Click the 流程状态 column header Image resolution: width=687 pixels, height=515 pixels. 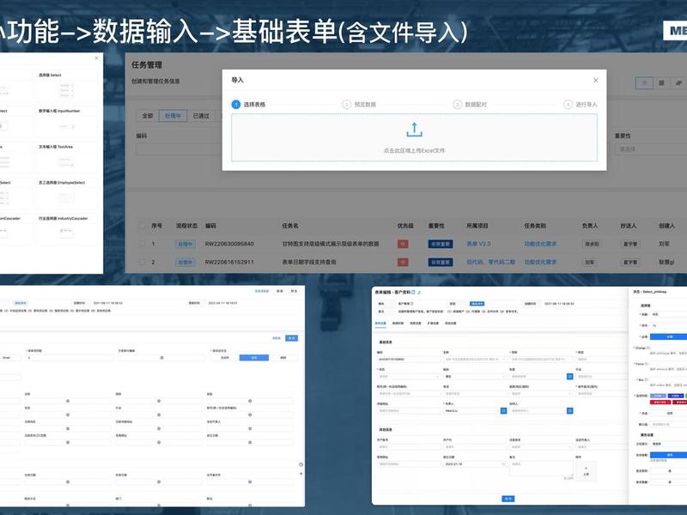pos(186,226)
